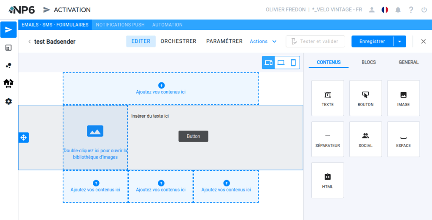Open notifications bell

pyautogui.click(x=398, y=10)
